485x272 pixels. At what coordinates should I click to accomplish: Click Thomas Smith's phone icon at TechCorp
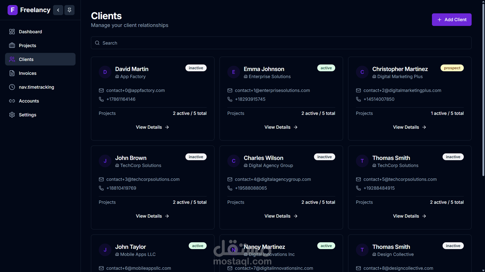coord(358,188)
